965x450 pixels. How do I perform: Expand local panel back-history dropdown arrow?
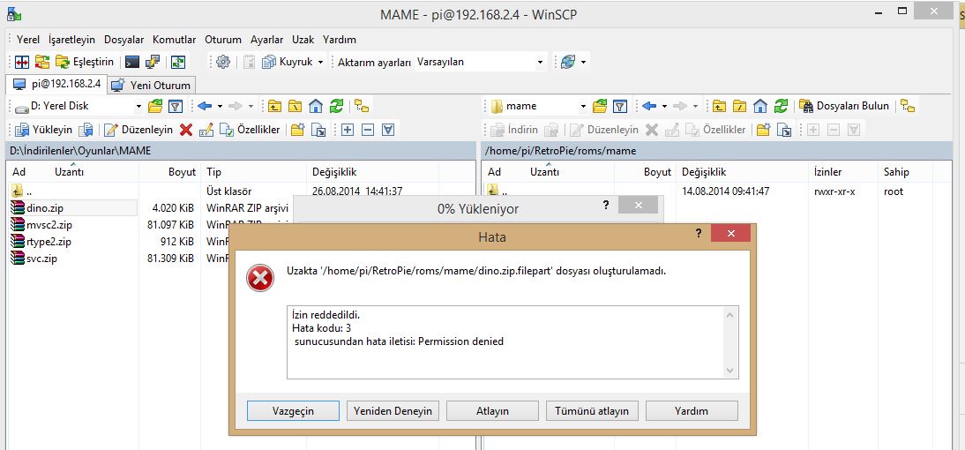[220, 107]
